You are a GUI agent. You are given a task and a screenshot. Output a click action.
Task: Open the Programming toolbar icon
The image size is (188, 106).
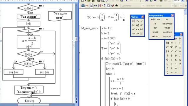point(108,6)
